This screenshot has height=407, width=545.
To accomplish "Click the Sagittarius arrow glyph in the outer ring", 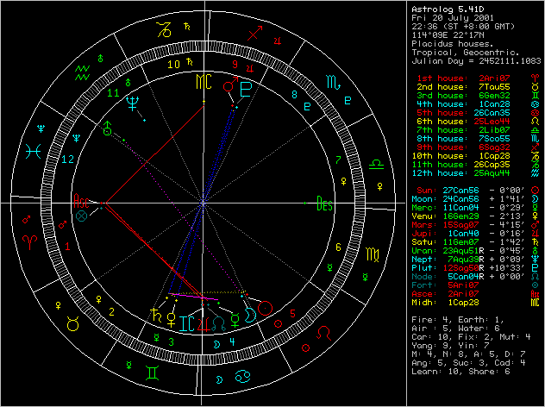I will coord(254,33).
